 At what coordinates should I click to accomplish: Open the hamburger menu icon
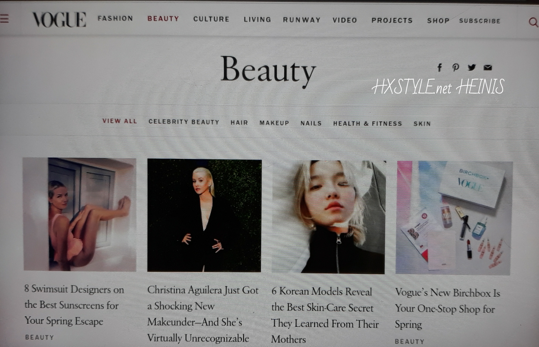pyautogui.click(x=4, y=18)
